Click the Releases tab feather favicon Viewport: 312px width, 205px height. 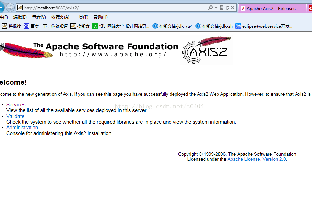pos(243,9)
